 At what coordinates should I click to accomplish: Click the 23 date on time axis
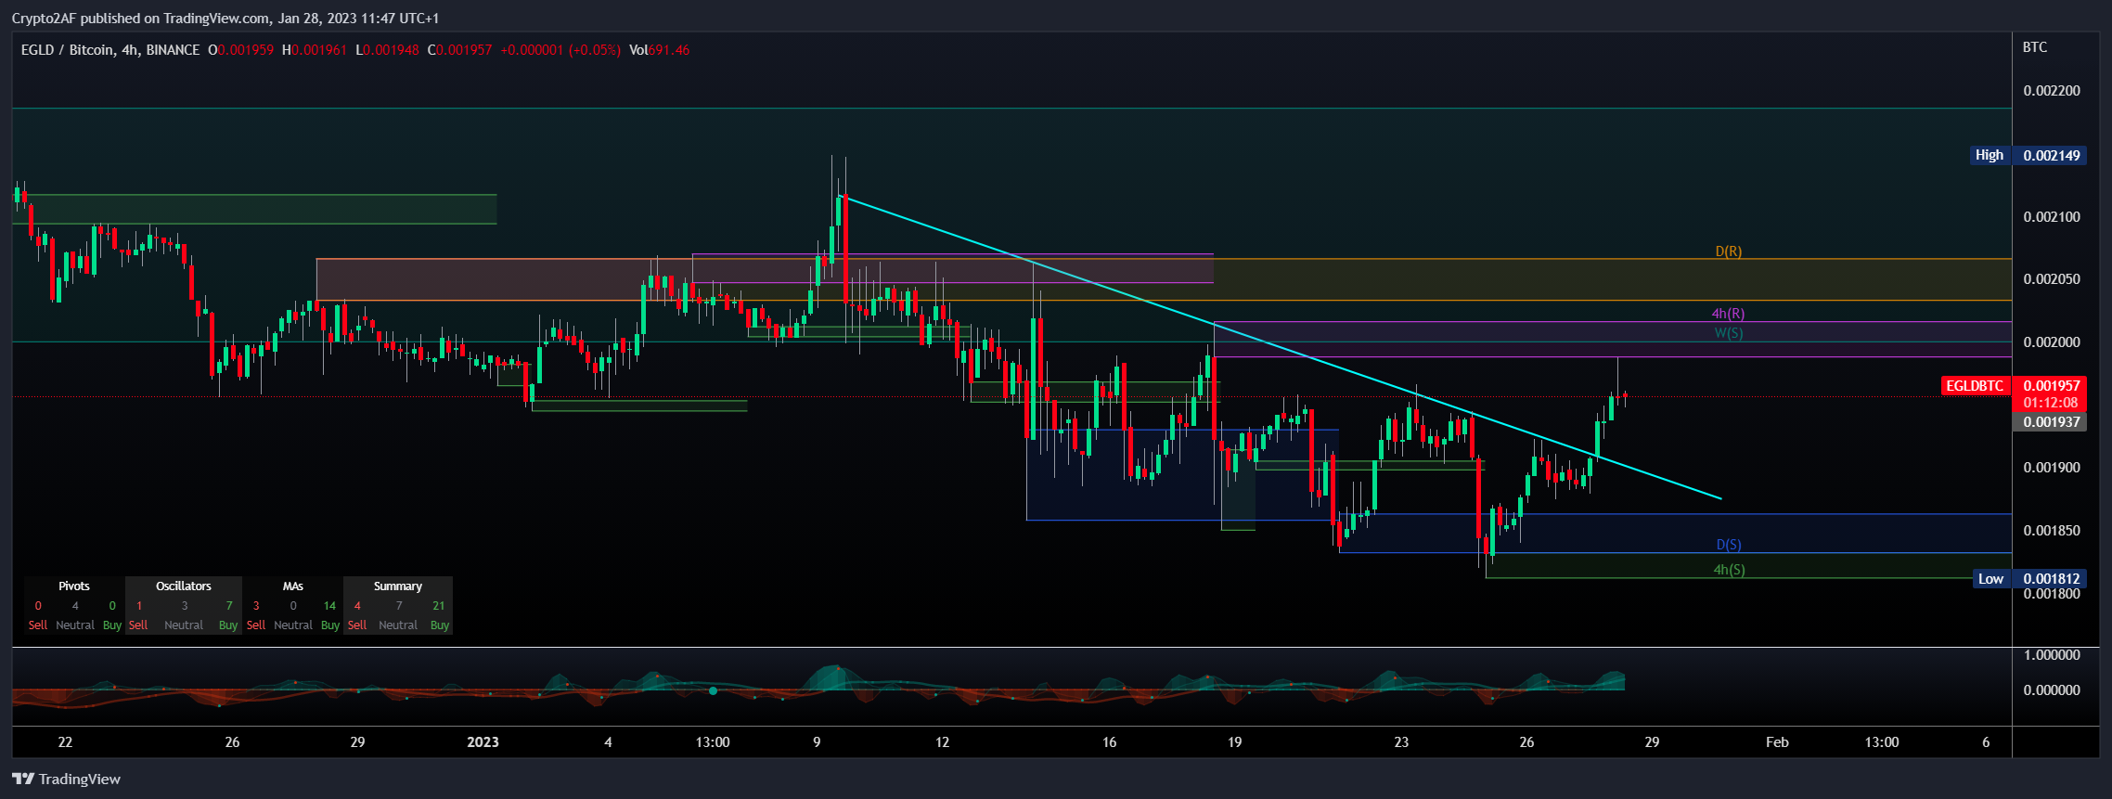coord(1401,741)
